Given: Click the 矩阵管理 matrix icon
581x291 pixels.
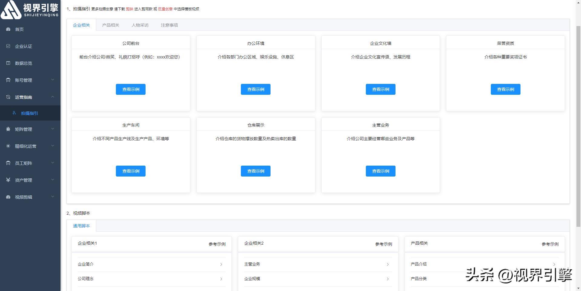Looking at the screenshot, I should point(8,129).
